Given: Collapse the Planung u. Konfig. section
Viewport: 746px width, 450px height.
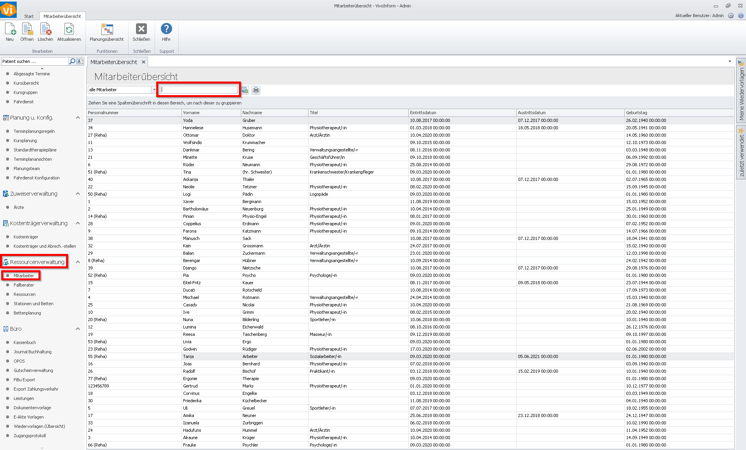Looking at the screenshot, I should 78,118.
